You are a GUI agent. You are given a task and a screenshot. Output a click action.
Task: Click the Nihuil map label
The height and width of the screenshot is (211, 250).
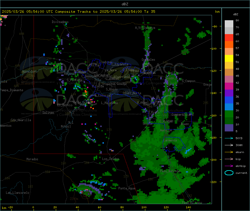click(x=66, y=126)
